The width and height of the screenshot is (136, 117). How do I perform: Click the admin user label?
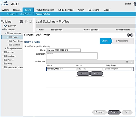pos(128,4)
